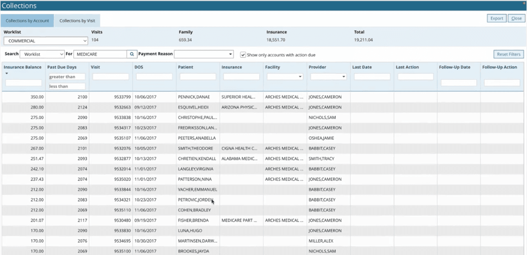527x255 pixels.
Task: Click the Export button
Action: pyautogui.click(x=497, y=18)
